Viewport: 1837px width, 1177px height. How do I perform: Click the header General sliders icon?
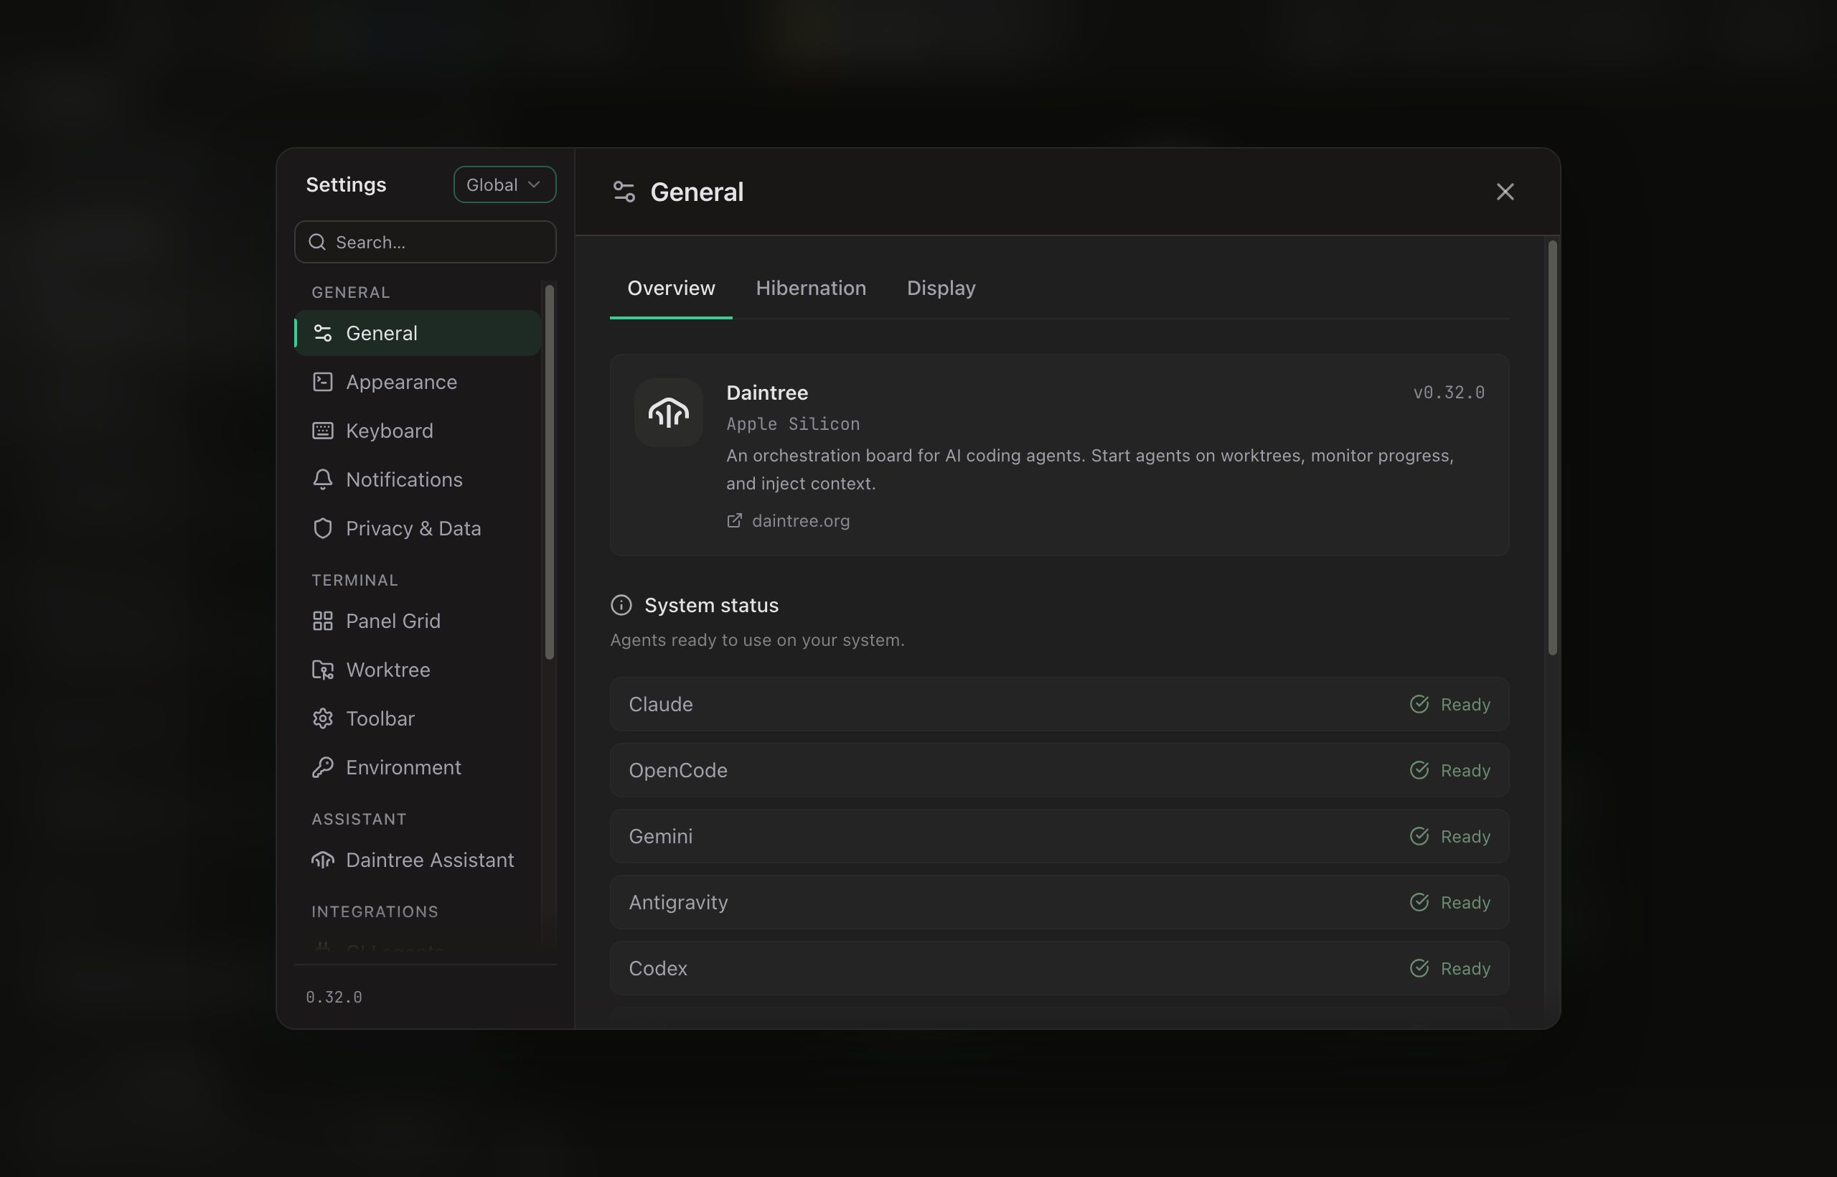click(624, 192)
